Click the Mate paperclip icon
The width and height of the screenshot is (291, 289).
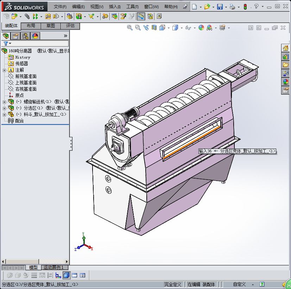27,17
